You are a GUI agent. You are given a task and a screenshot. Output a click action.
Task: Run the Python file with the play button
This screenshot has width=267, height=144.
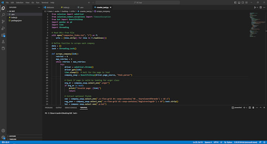pyautogui.click(x=255, y=7)
